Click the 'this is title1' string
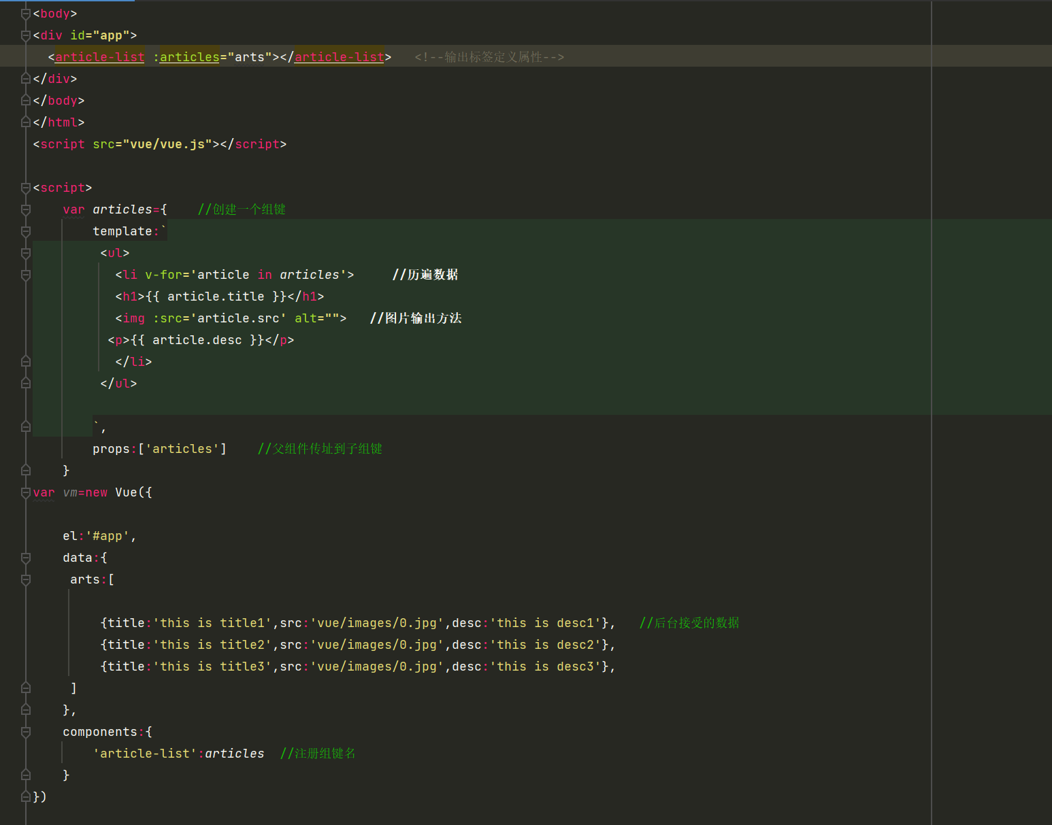The width and height of the screenshot is (1052, 825). pyautogui.click(x=212, y=623)
